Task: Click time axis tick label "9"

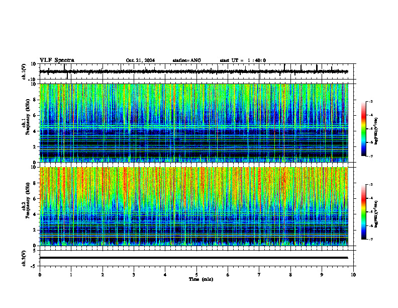Action: pyautogui.click(x=322, y=275)
